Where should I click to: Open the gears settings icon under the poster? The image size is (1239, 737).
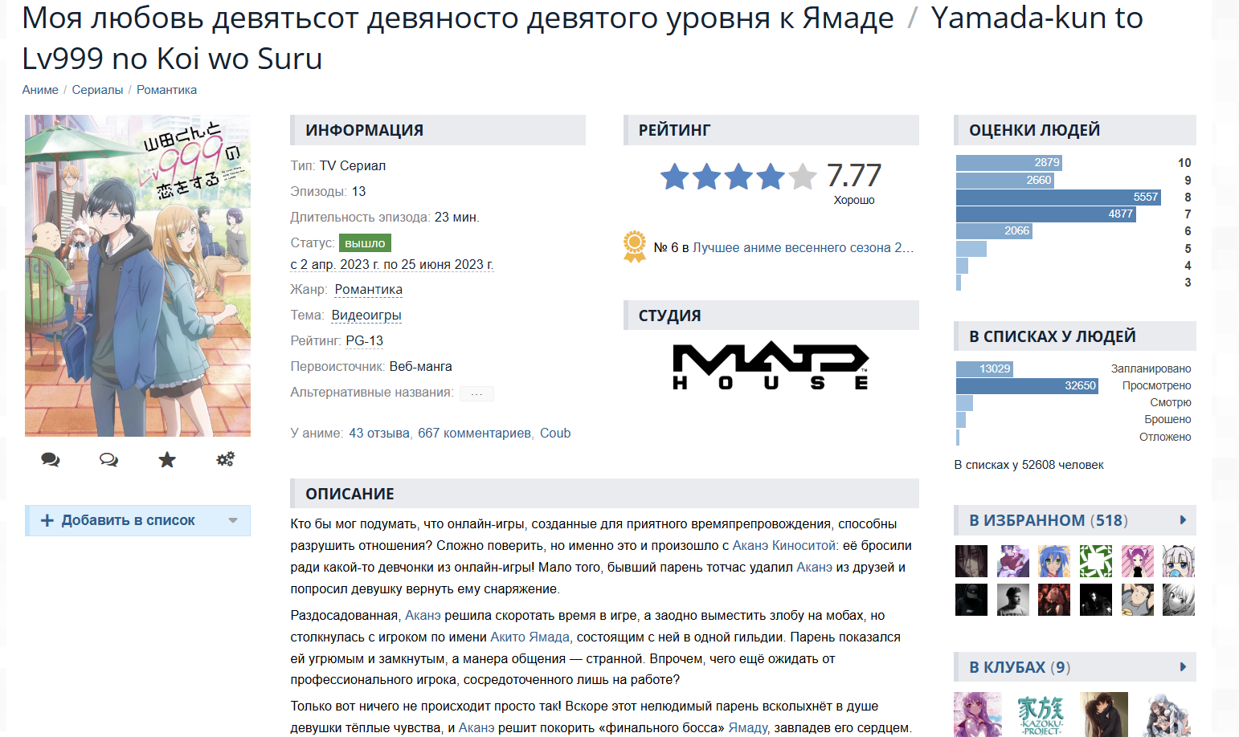(226, 459)
